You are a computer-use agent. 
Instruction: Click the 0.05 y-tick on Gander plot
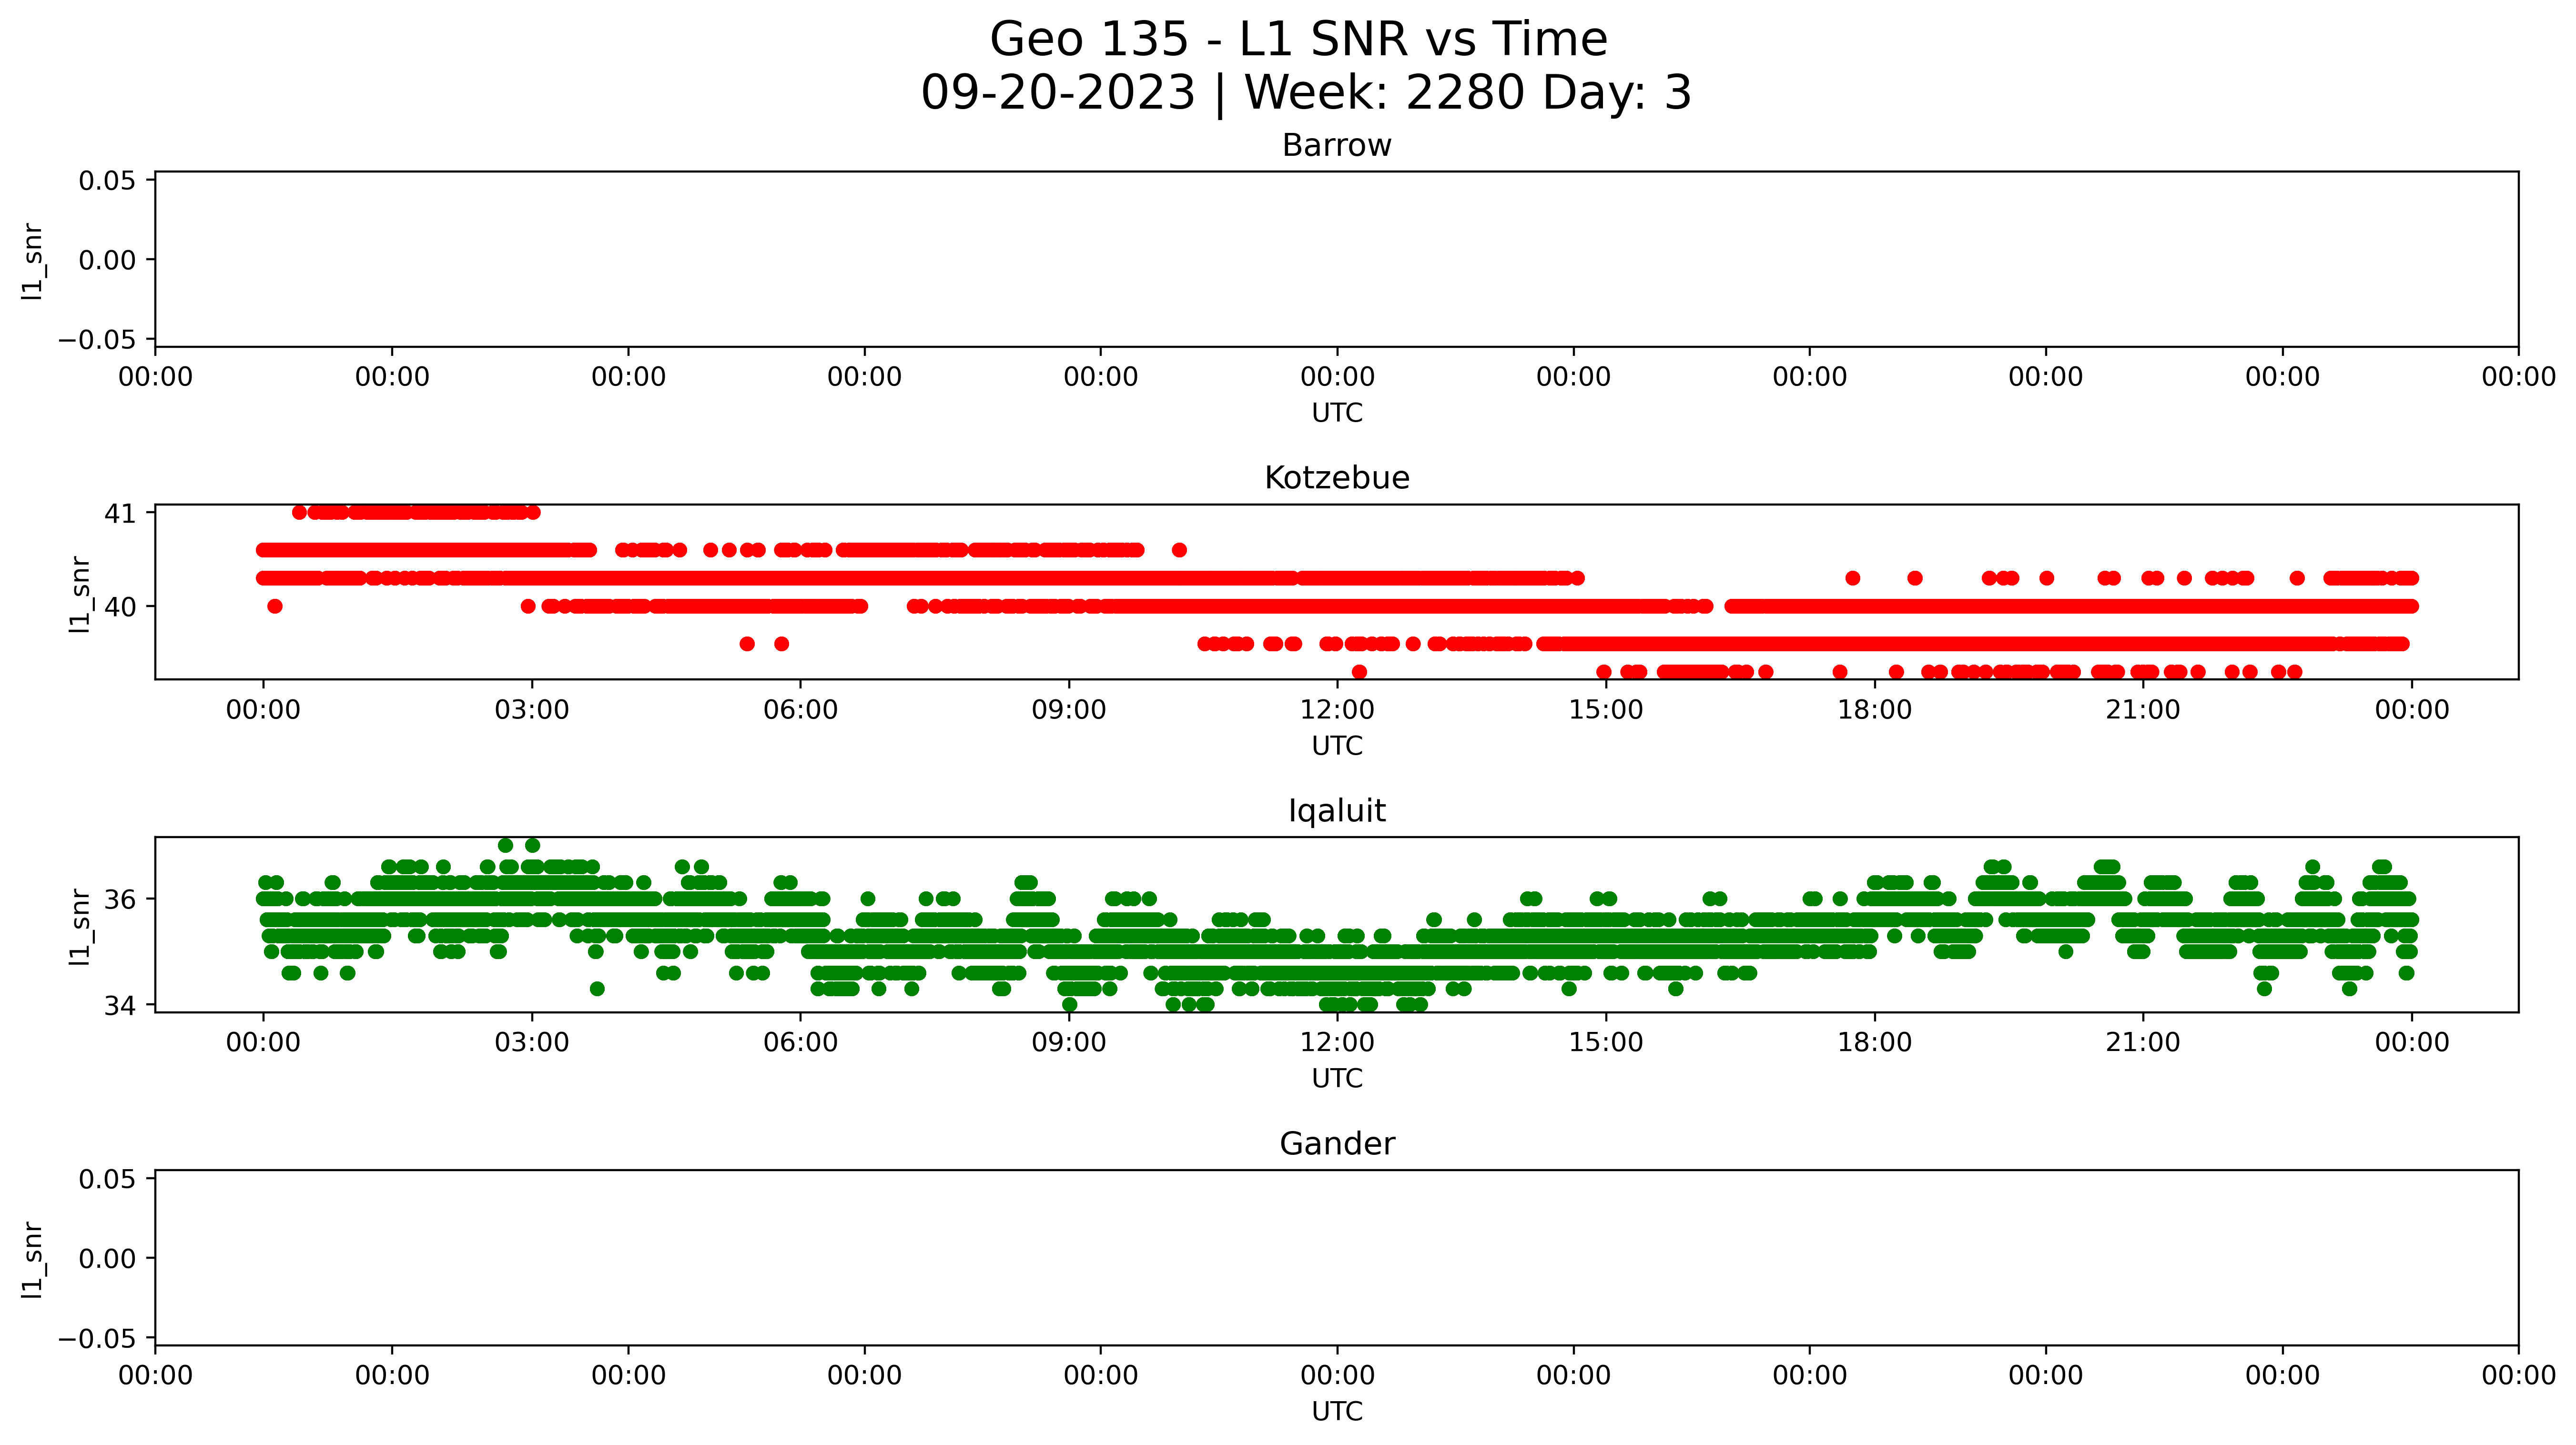coord(107,1179)
